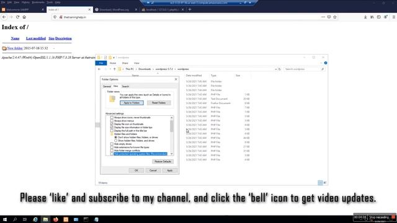Refresh the Explorer folder view

280,69
